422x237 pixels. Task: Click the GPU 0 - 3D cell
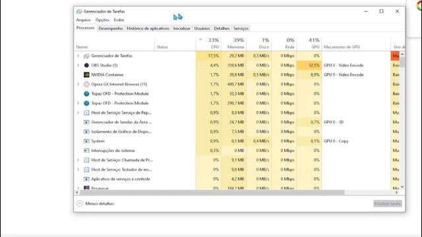click(x=334, y=122)
